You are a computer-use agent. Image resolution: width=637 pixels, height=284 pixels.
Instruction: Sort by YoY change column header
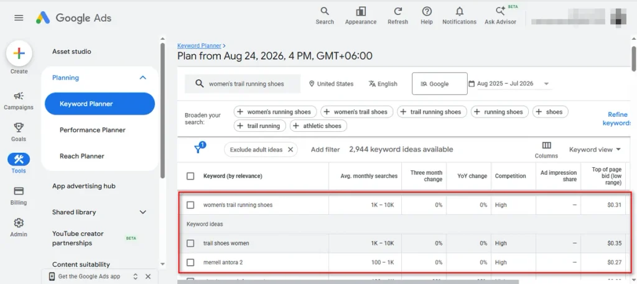click(472, 176)
